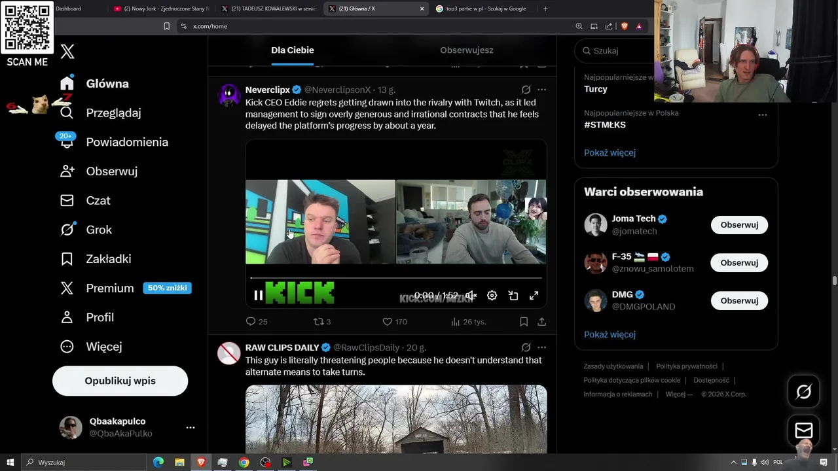
Task: Switch to top3 partie Google tab
Action: 483,9
